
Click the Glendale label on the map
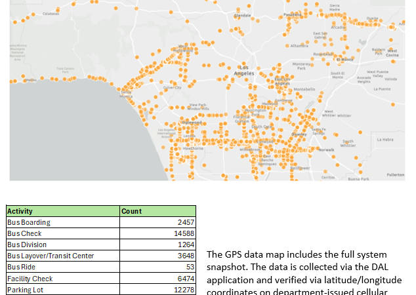pos(242,14)
